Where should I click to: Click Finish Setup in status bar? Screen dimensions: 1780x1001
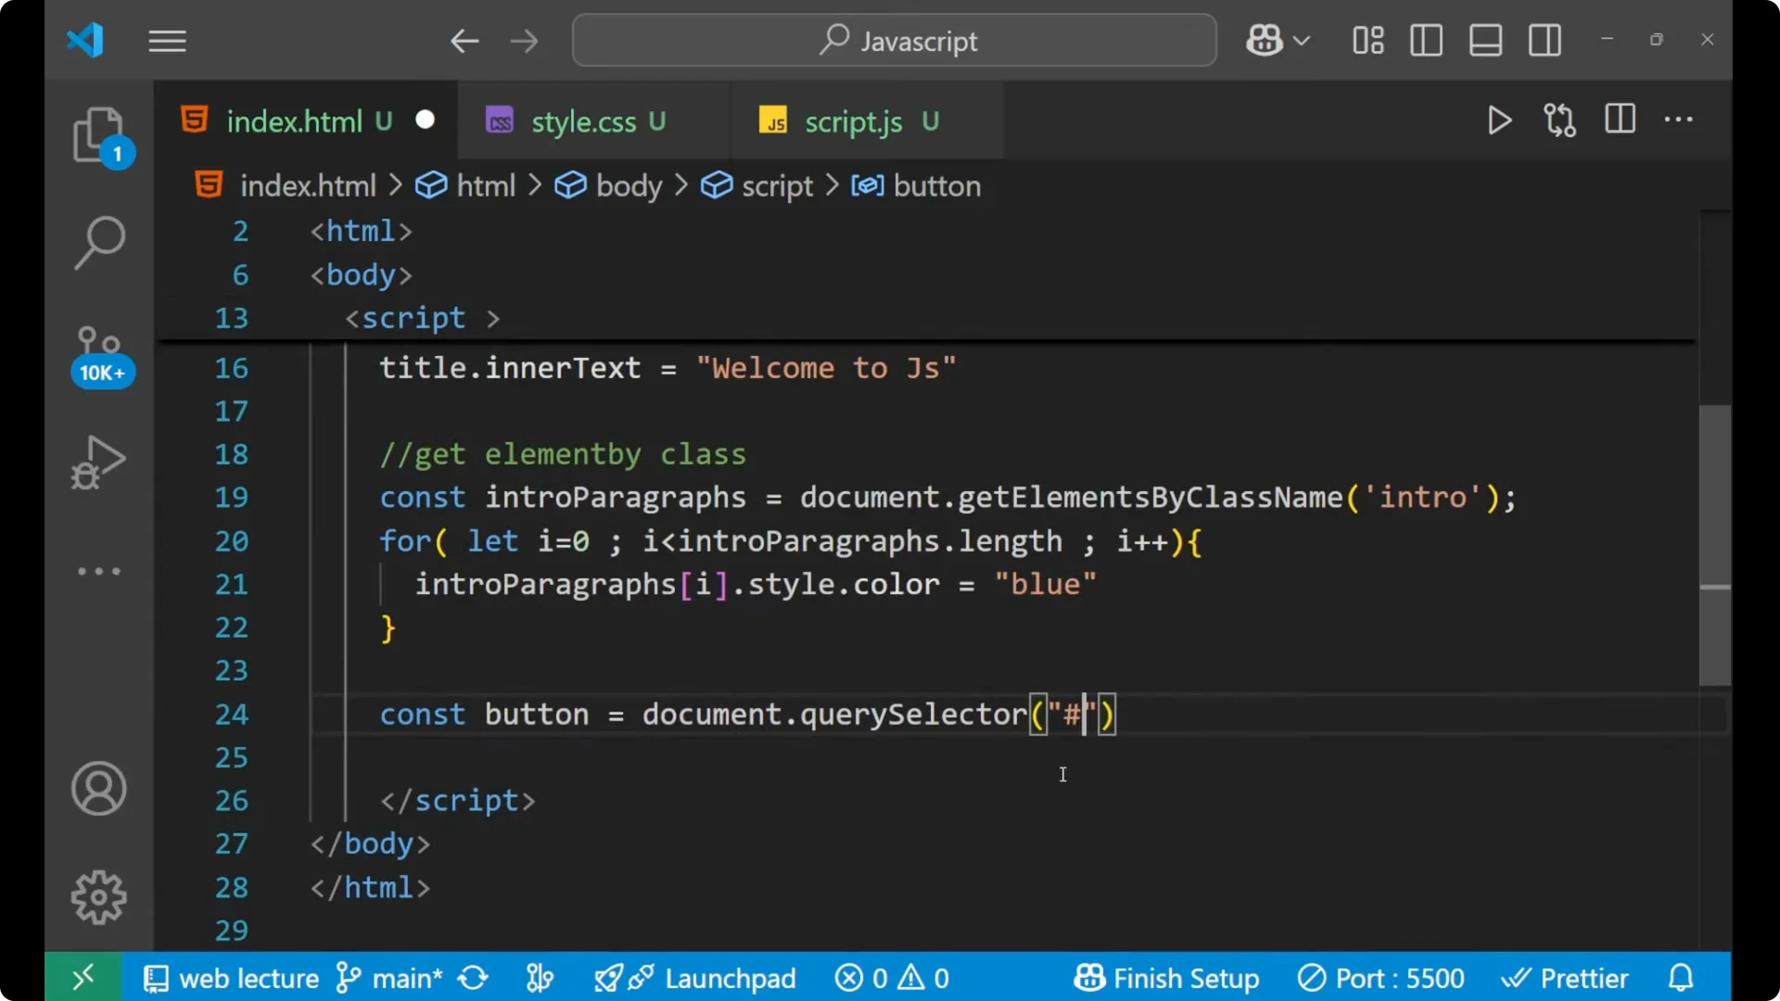coord(1166,977)
